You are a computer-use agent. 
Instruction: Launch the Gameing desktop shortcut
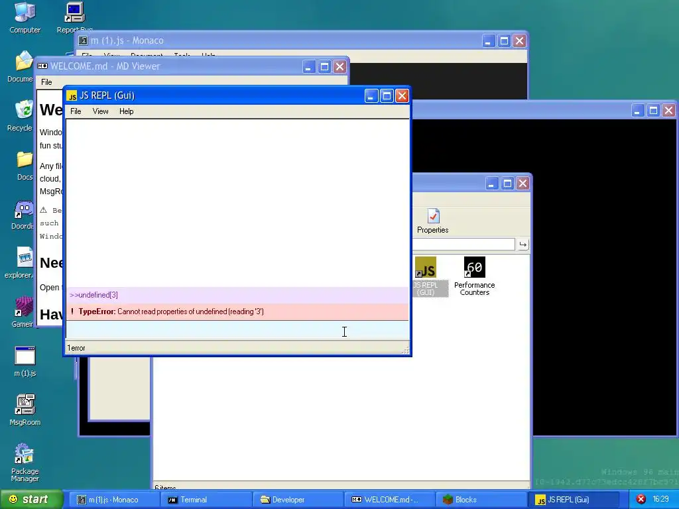23,313
